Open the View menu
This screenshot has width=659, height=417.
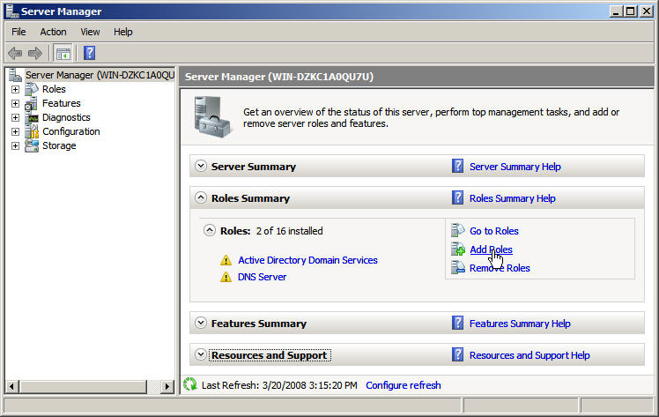[x=90, y=32]
